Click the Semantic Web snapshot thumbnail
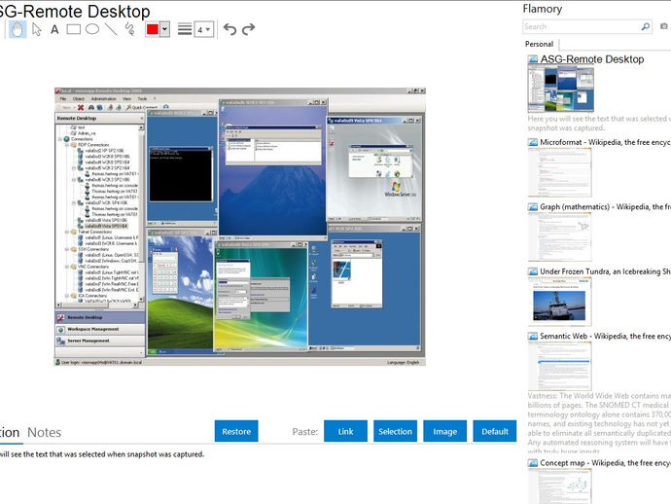The image size is (671, 504). [x=559, y=366]
